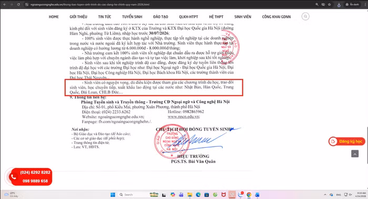
Task: Show hidden tray icons chevron
Action: coord(325,195)
